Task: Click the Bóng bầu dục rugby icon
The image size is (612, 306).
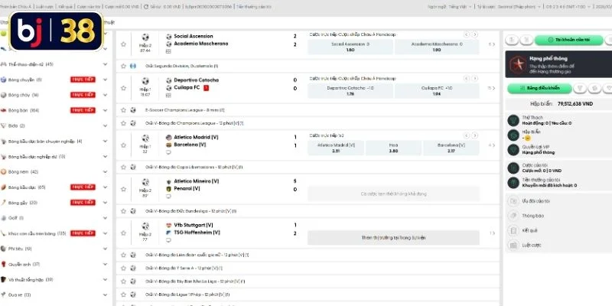Action: coord(4,187)
